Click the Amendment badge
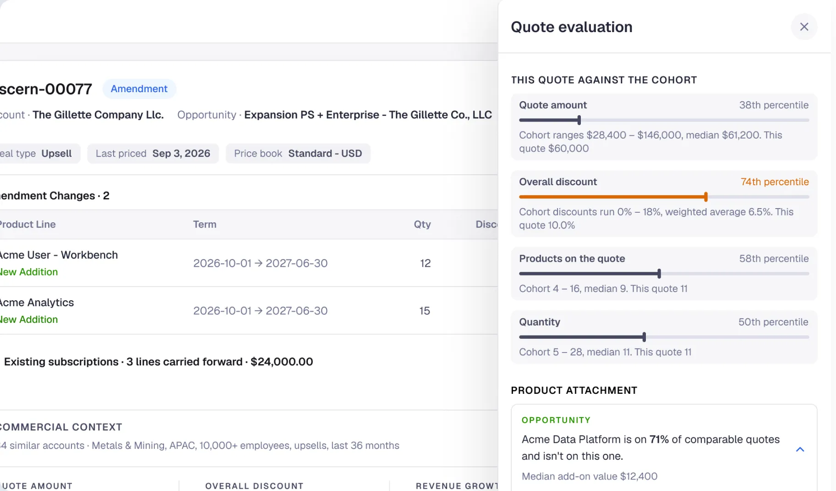 click(x=139, y=89)
